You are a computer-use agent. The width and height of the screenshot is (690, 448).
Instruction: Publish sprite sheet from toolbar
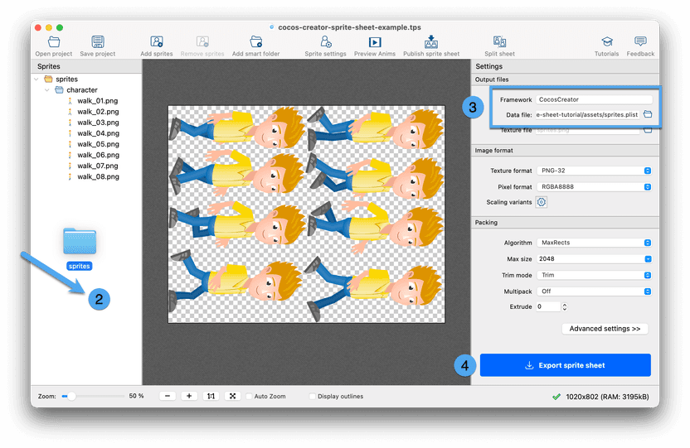pos(431,46)
